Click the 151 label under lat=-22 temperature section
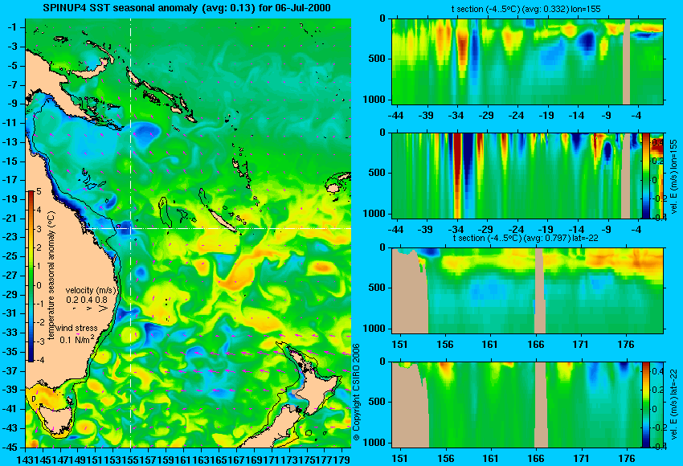 tap(399, 345)
